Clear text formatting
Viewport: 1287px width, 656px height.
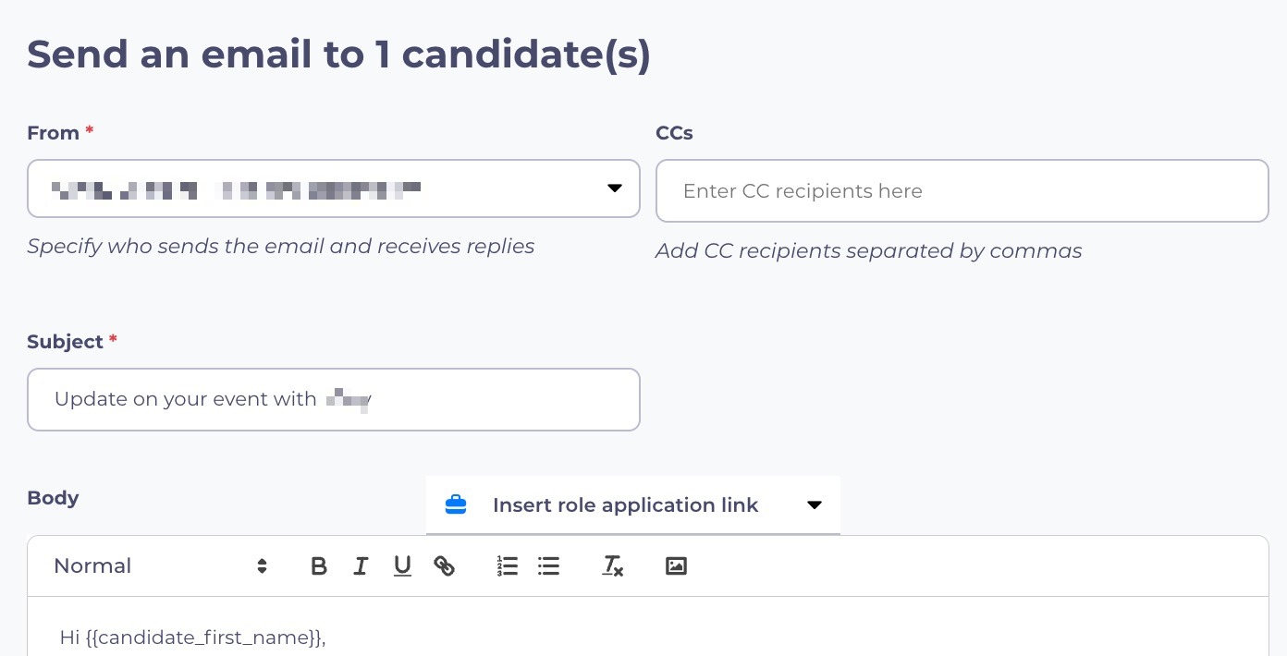pyautogui.click(x=612, y=566)
